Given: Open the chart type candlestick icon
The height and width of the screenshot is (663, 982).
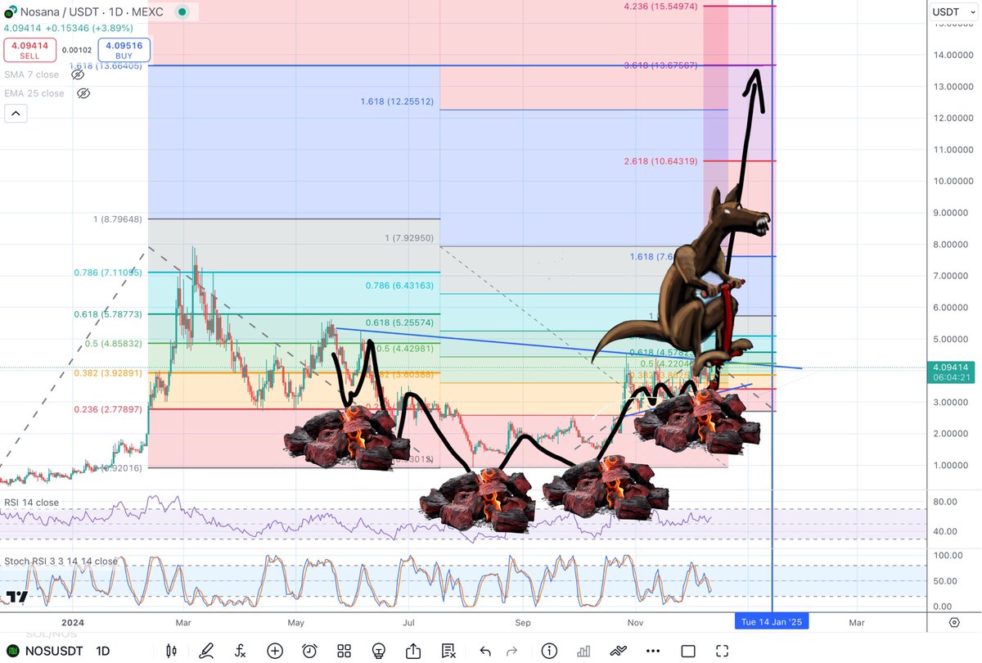Looking at the screenshot, I should [x=171, y=652].
